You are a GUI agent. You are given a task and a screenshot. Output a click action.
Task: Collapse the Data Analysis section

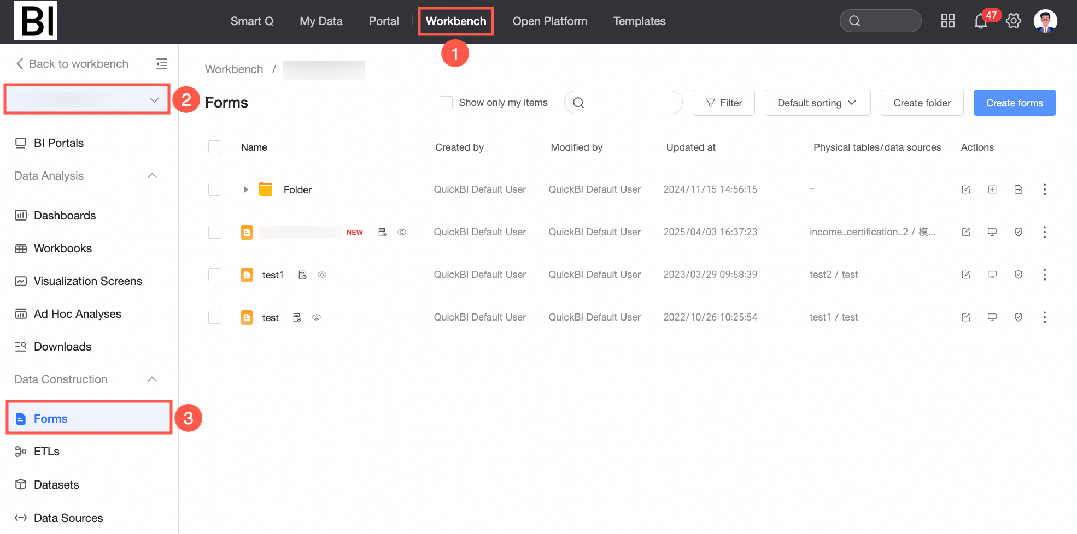coord(153,176)
